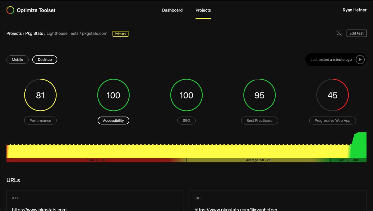Viewport: 373px width, 211px height.
Task: Open the Performance score gauge showing 81
Action: [40, 95]
